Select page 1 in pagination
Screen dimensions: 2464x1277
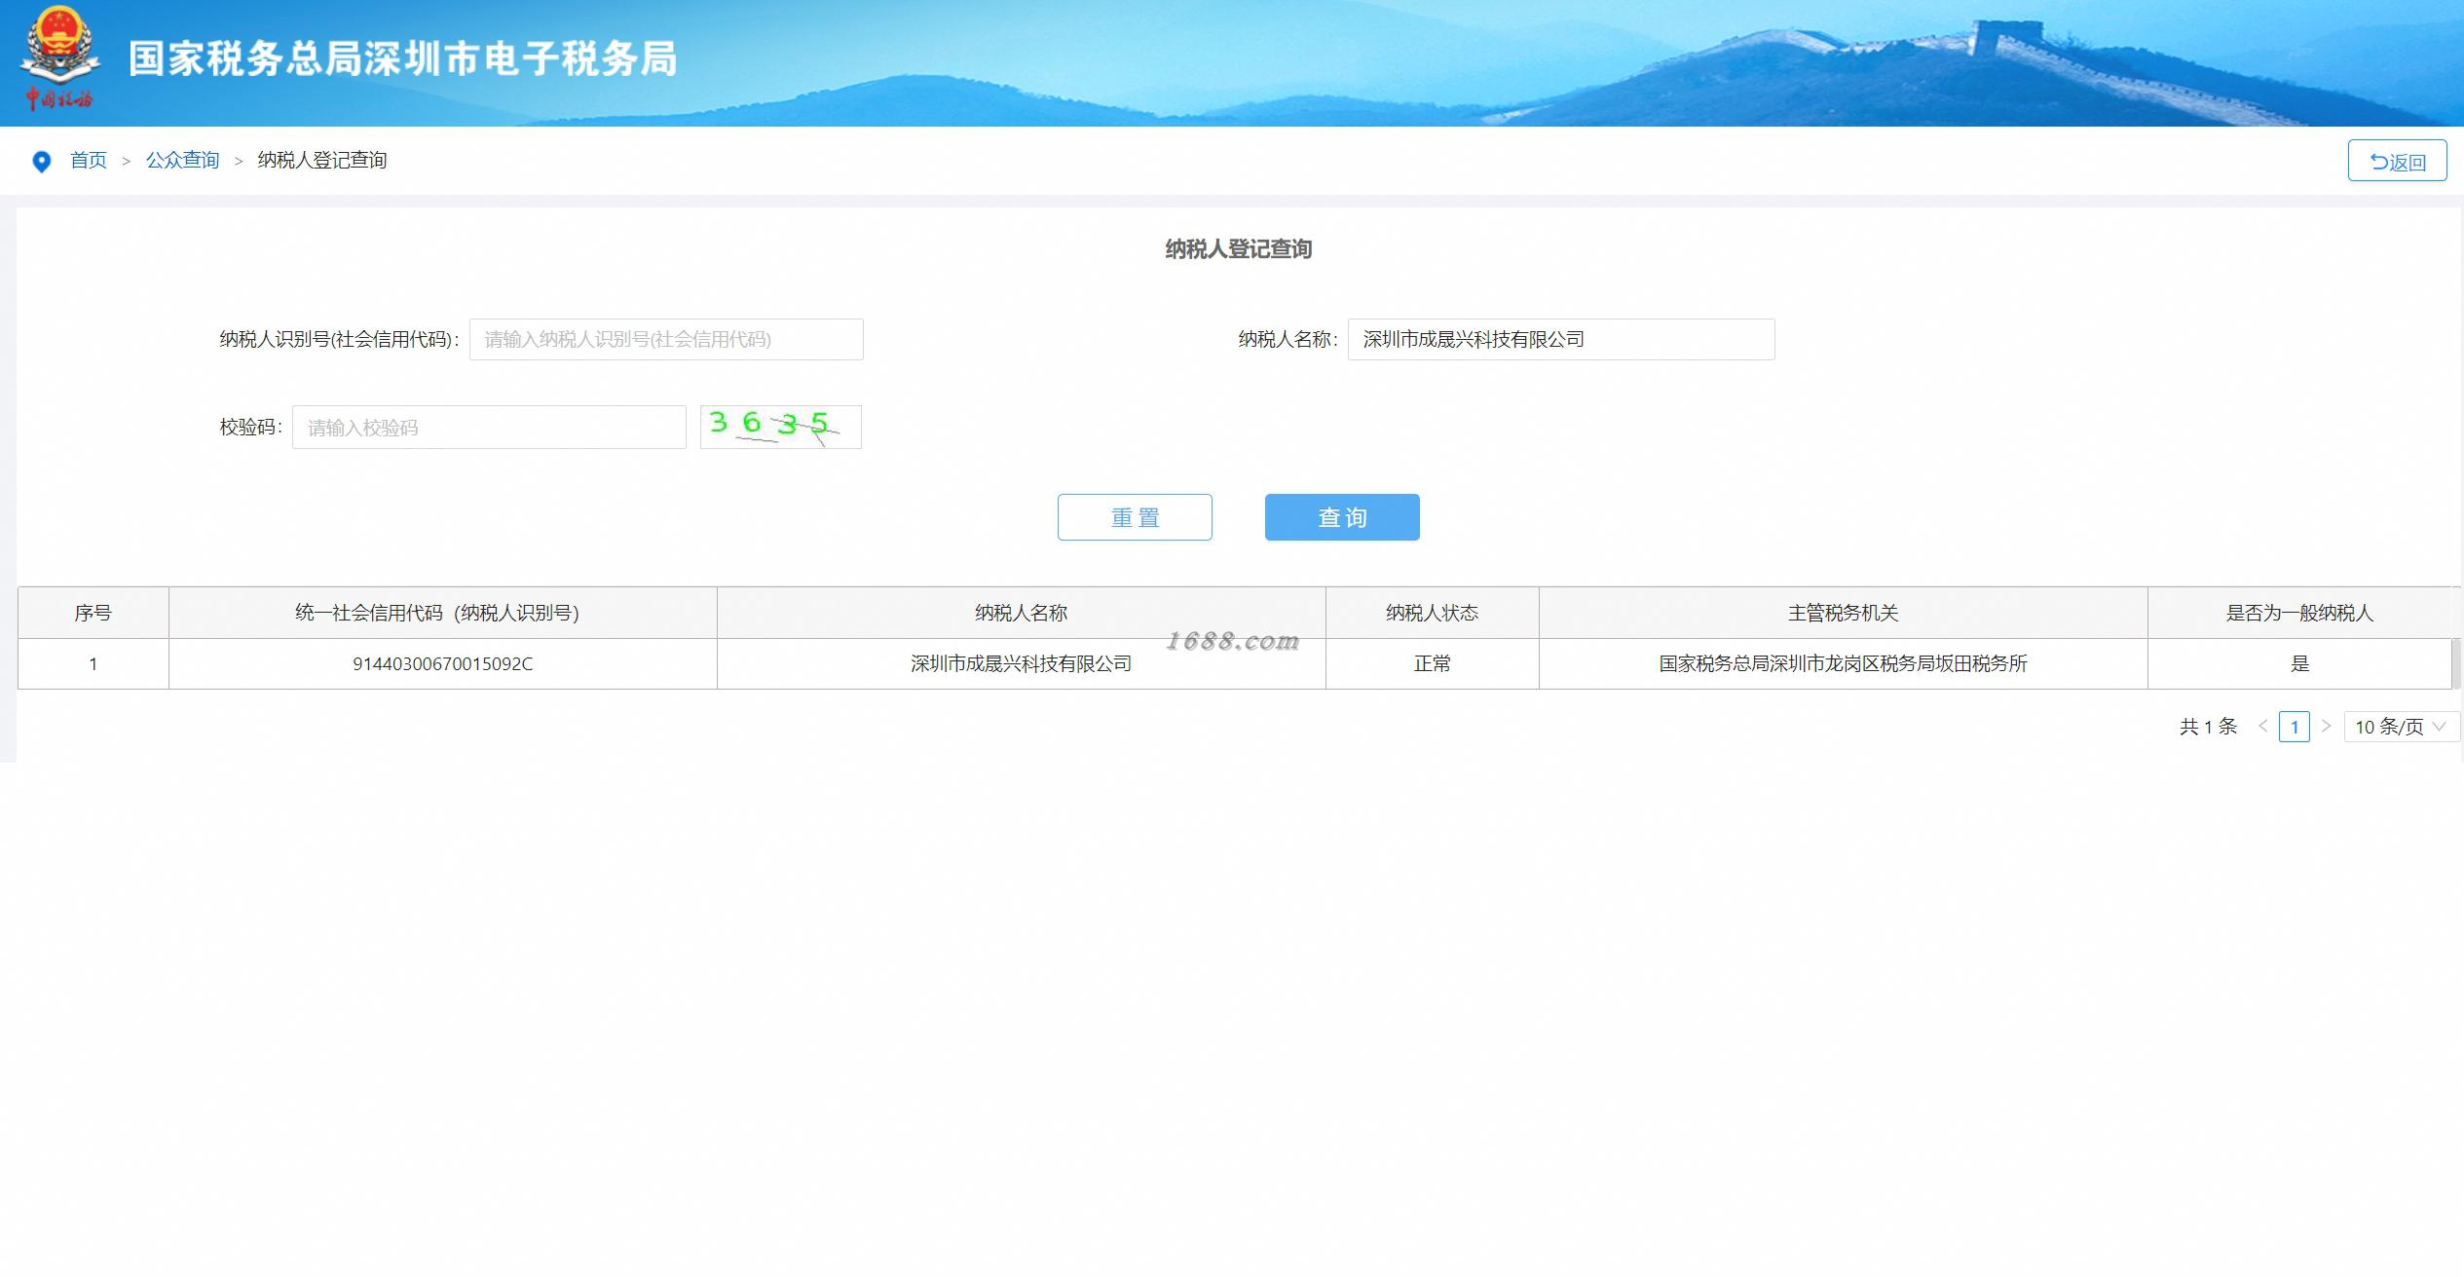coord(2294,727)
